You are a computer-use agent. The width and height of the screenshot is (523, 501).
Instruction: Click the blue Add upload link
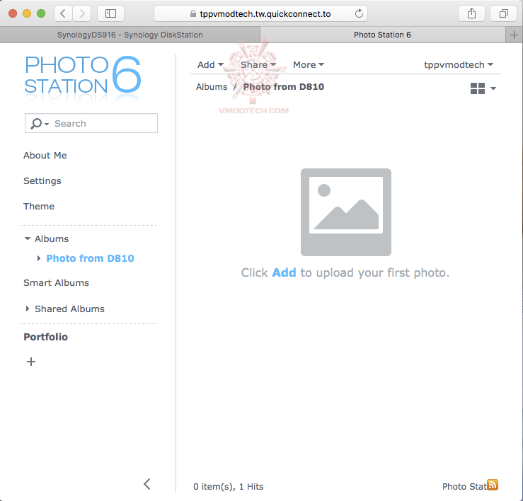point(284,272)
